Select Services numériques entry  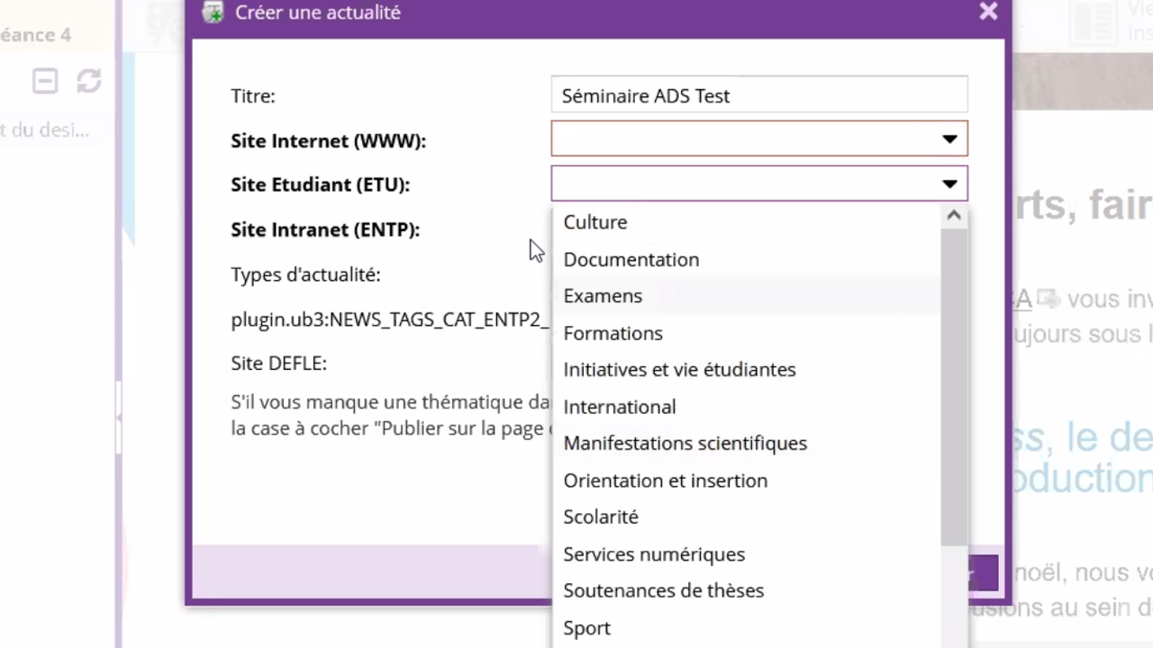pos(654,554)
